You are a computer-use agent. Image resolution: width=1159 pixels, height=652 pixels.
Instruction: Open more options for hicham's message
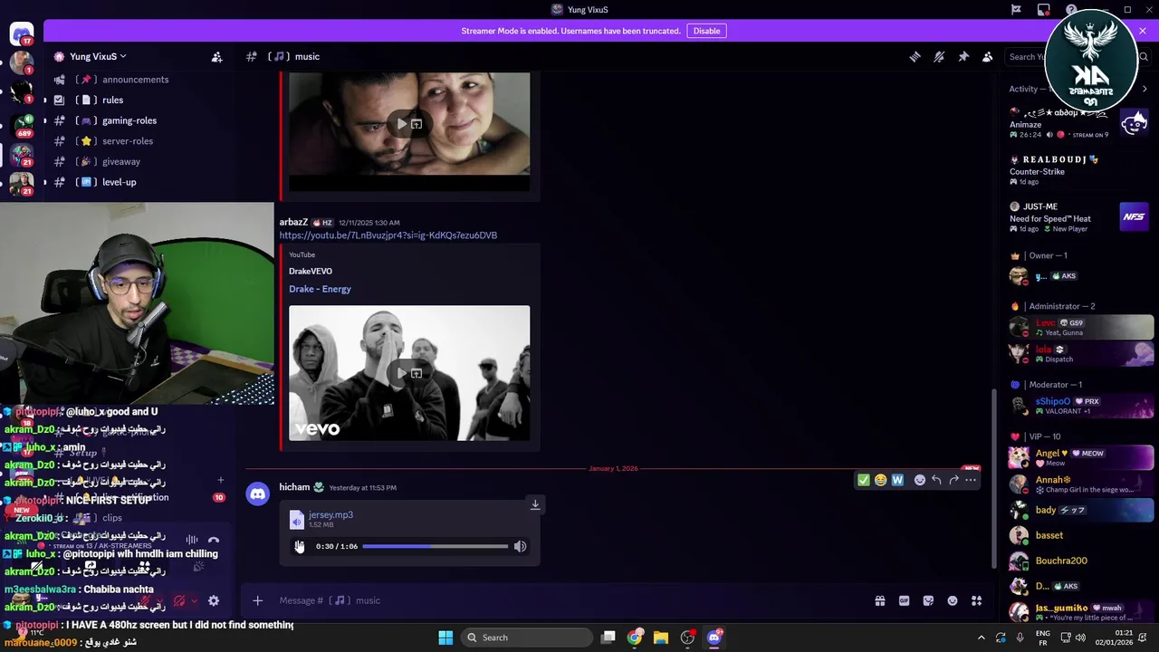(x=971, y=480)
